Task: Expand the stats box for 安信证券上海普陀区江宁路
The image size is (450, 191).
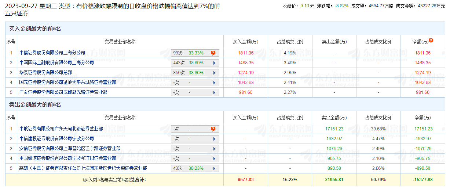Action: tap(195, 149)
